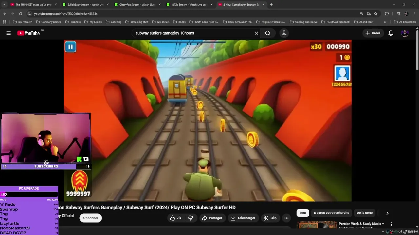
Task: Open the Persian music video thumbnail
Action: coord(317,226)
